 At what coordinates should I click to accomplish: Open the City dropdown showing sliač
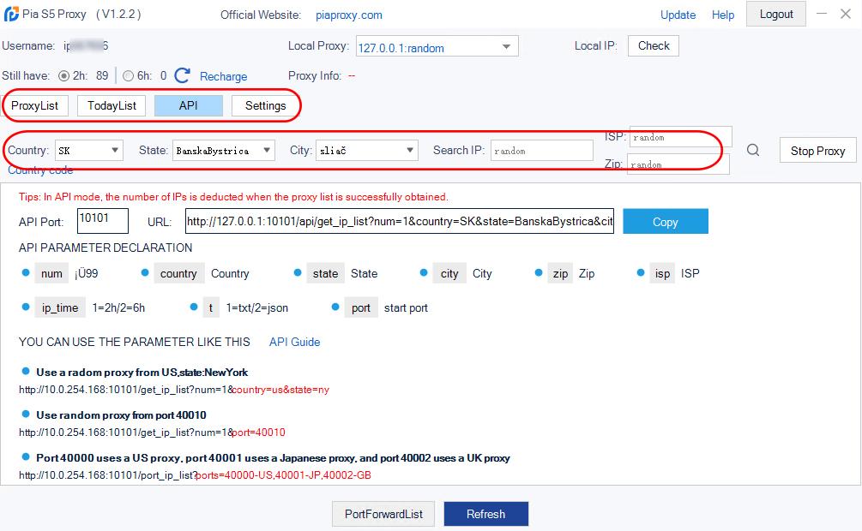click(367, 151)
